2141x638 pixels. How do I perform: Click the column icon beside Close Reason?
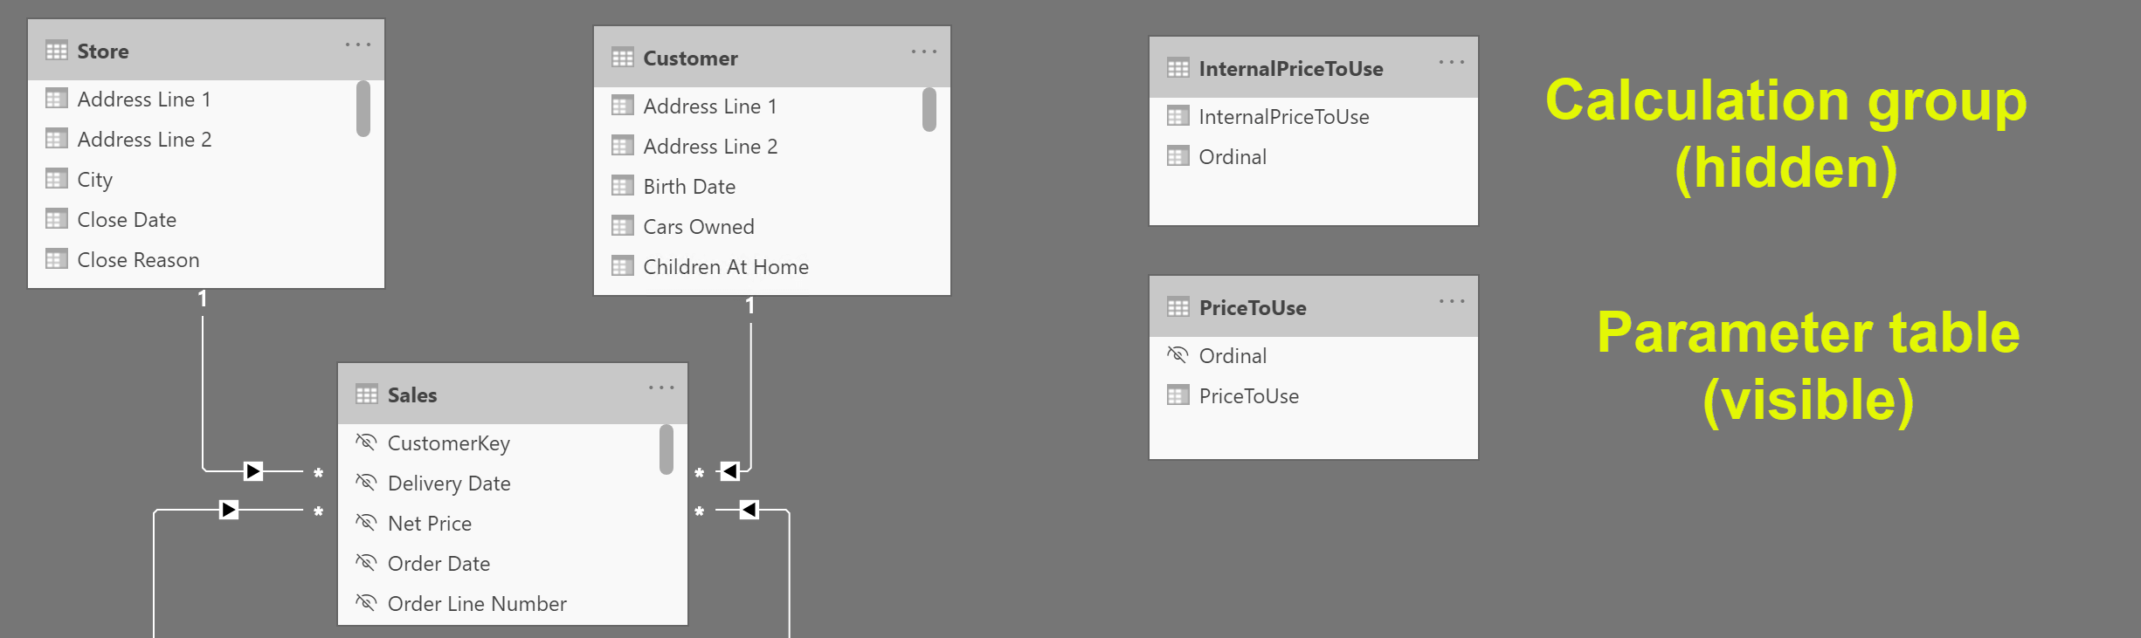tap(57, 259)
